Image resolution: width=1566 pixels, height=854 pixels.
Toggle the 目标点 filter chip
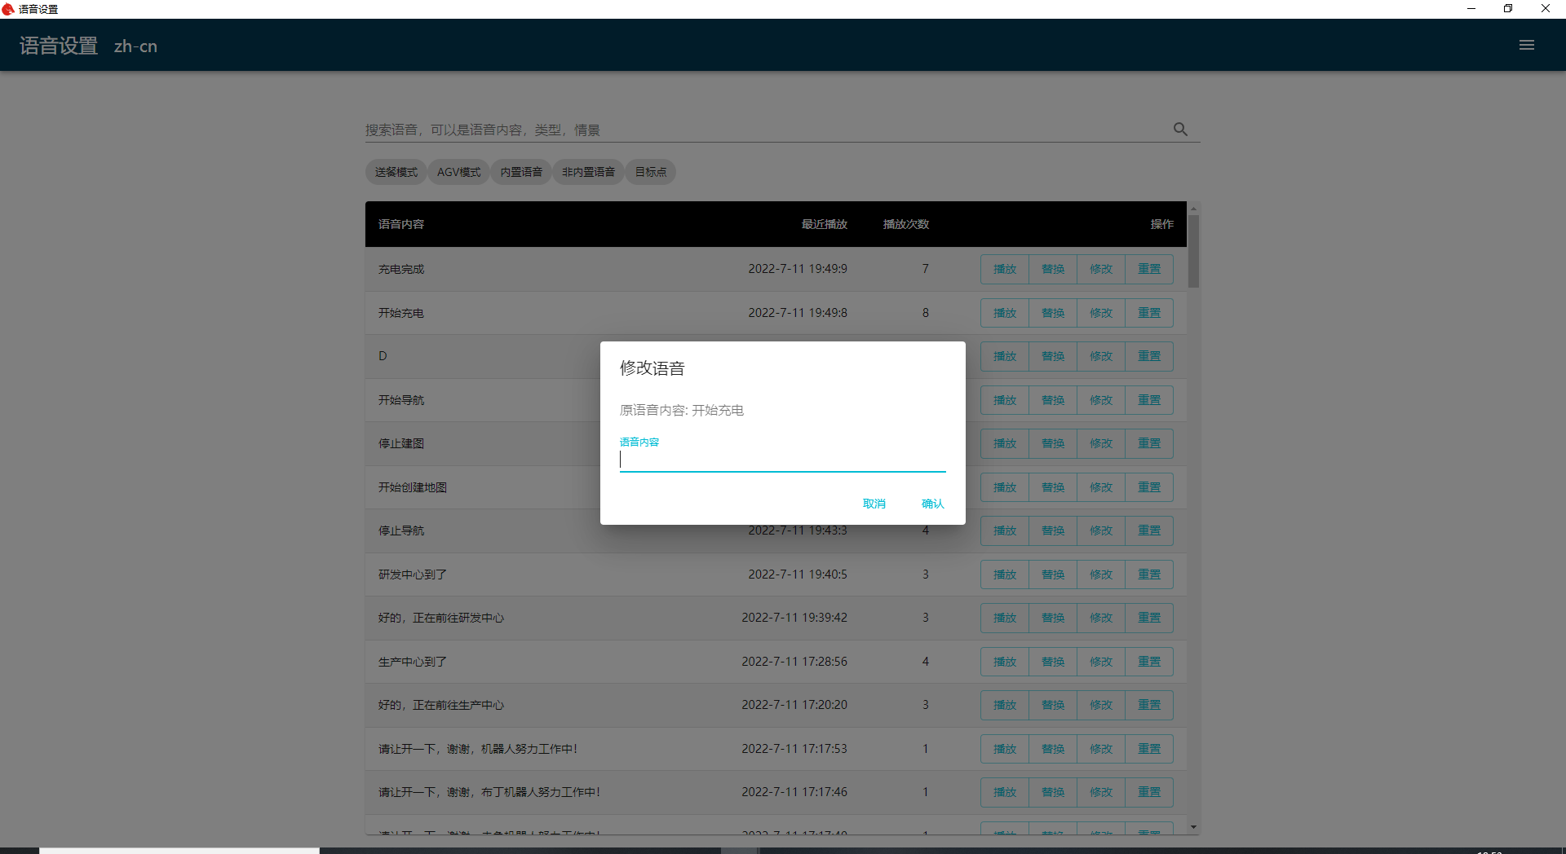(x=650, y=172)
